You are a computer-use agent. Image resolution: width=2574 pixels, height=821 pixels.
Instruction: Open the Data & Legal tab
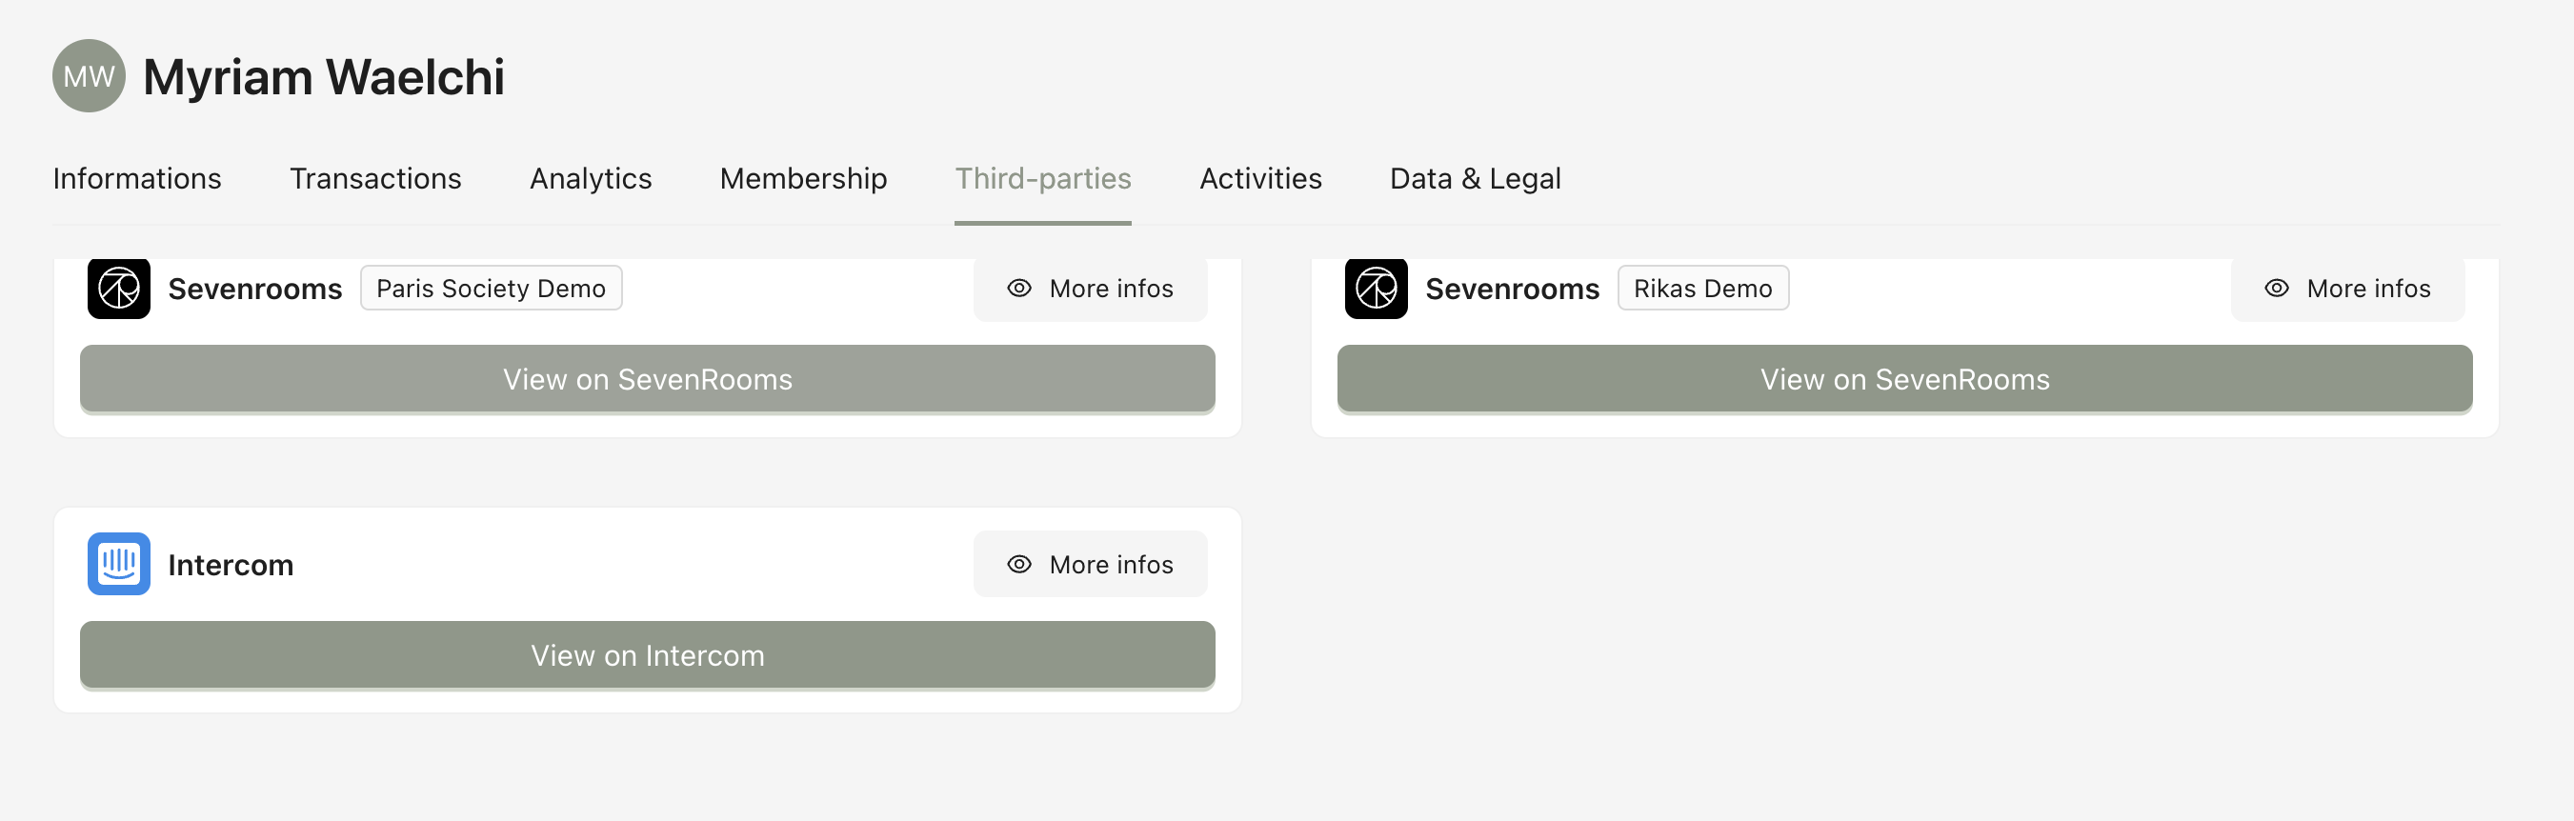tap(1475, 179)
